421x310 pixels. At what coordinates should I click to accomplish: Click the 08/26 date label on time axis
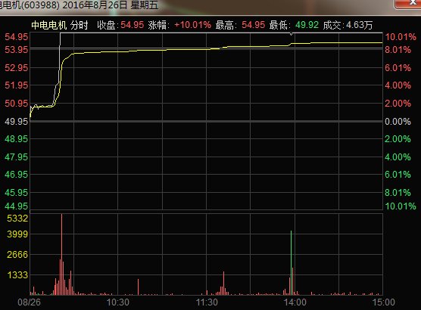pyautogui.click(x=29, y=302)
